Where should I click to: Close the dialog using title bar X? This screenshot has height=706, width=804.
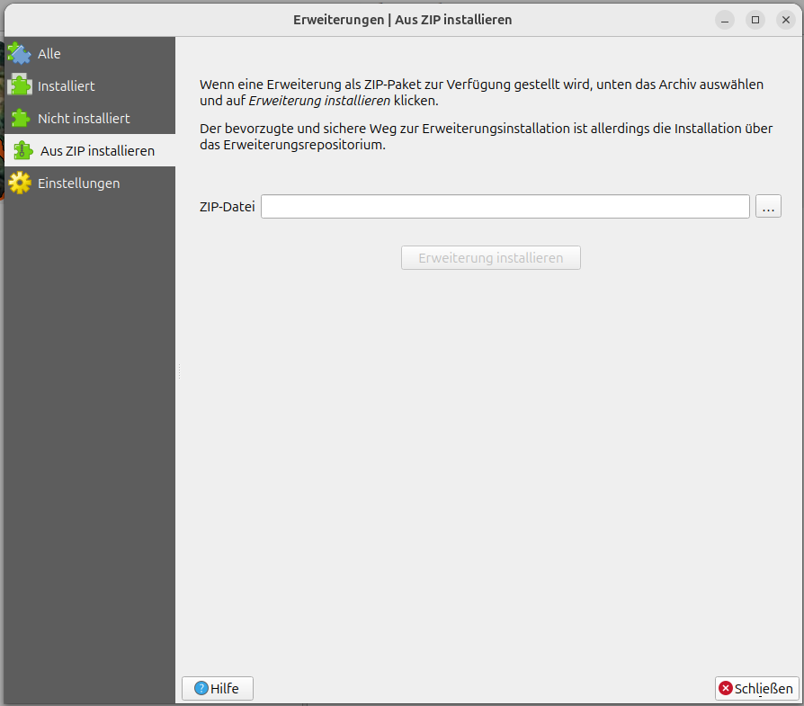coord(785,19)
